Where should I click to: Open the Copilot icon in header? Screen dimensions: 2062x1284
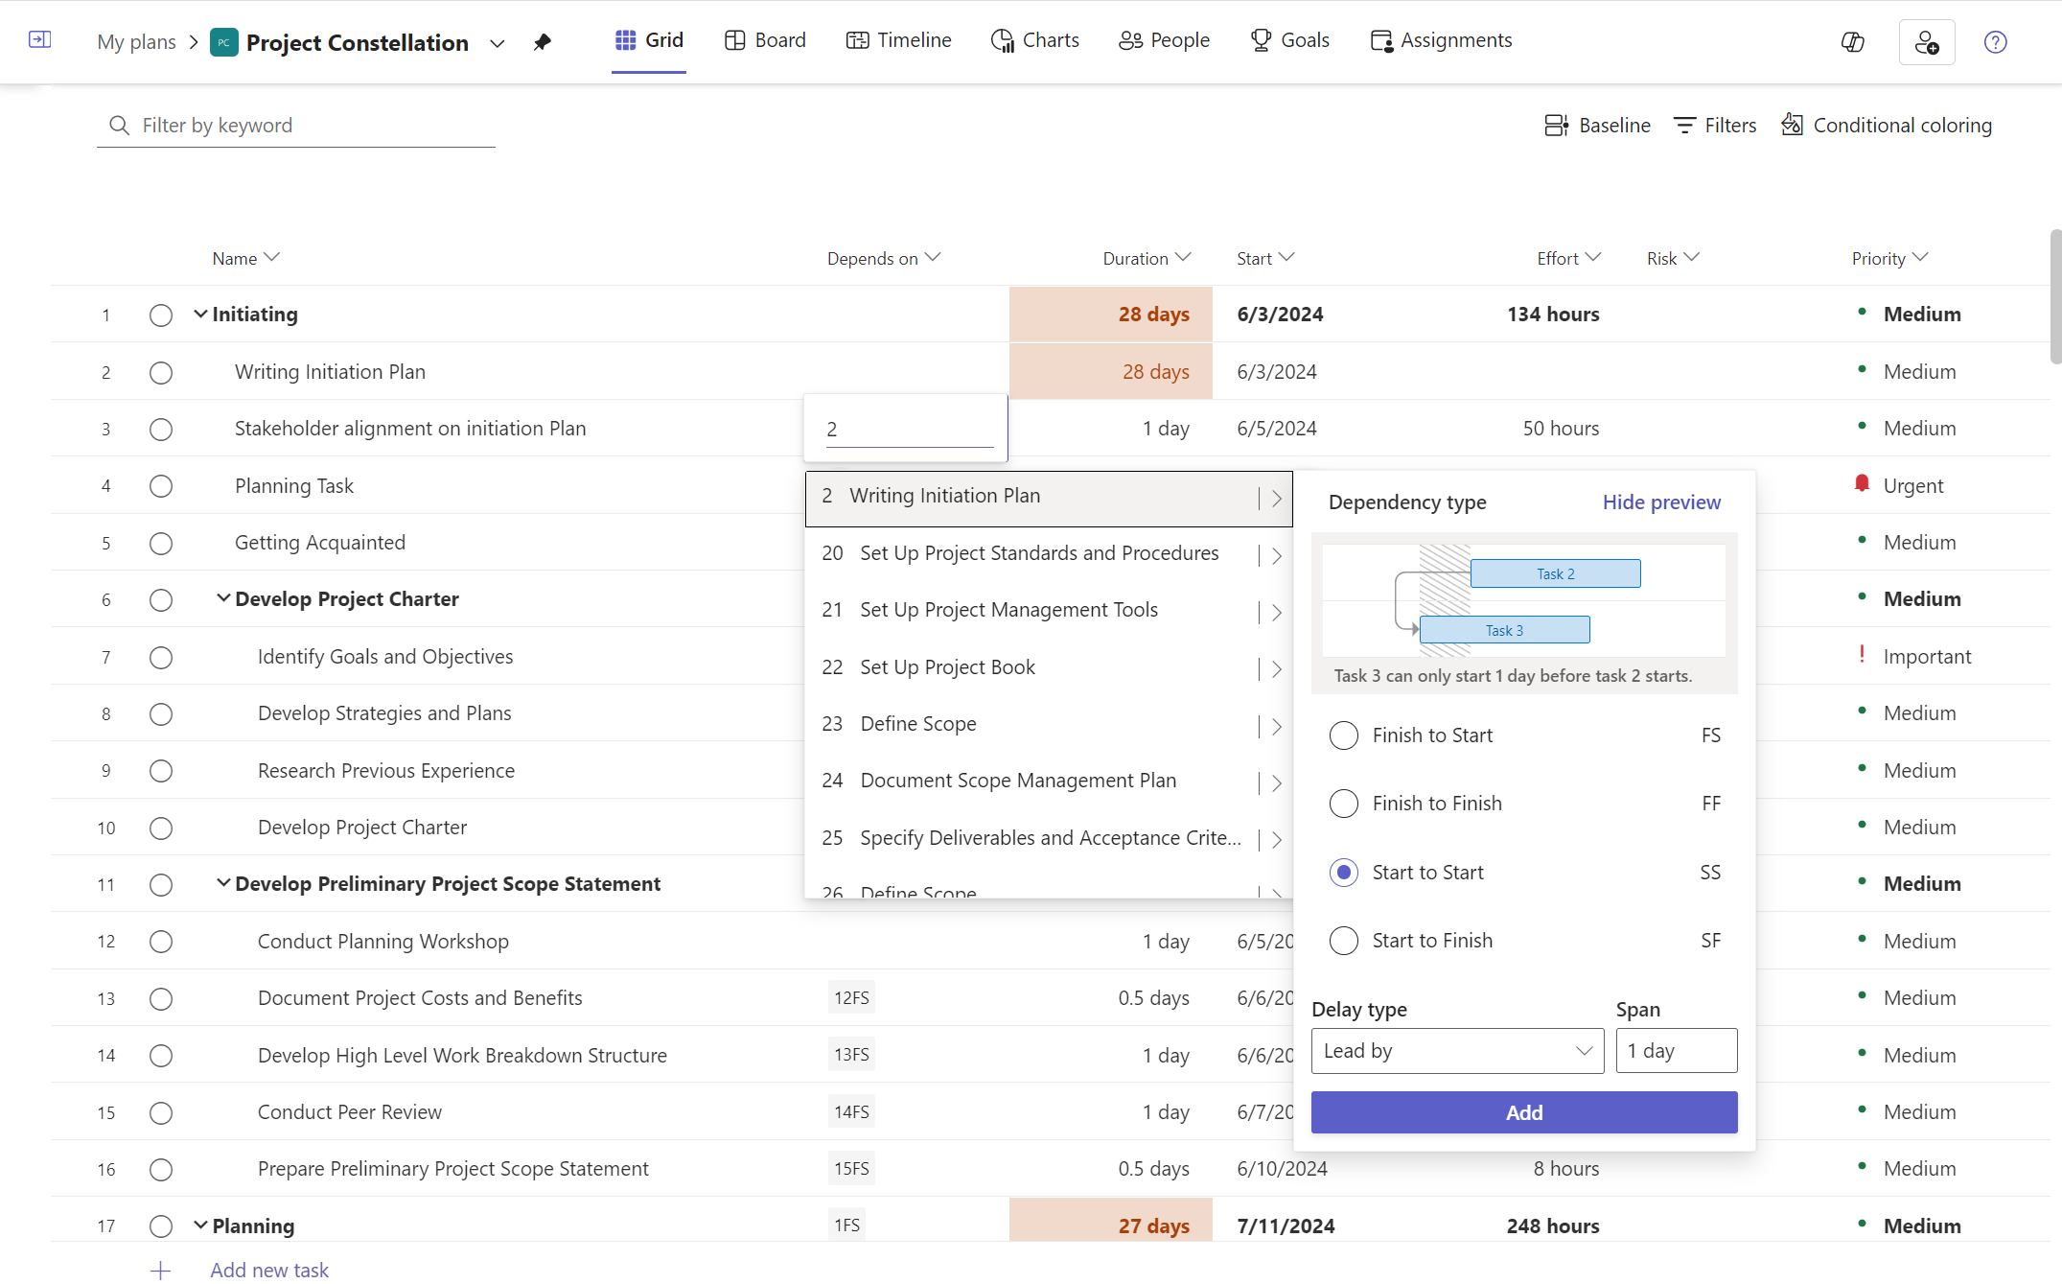pyautogui.click(x=1852, y=42)
